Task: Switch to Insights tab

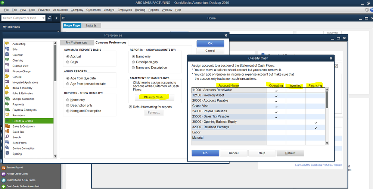Action: click(x=91, y=25)
